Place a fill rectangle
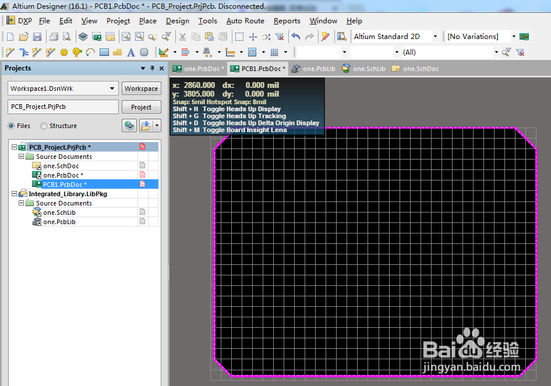The image size is (551, 386). click(x=104, y=52)
